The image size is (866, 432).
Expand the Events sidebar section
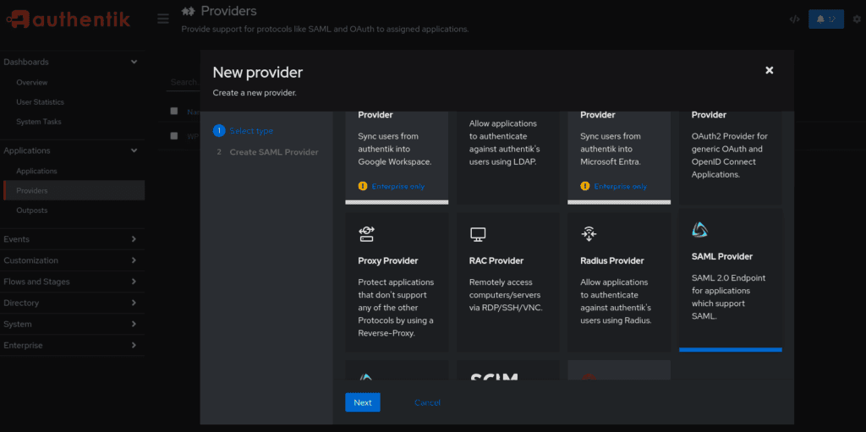click(x=73, y=239)
